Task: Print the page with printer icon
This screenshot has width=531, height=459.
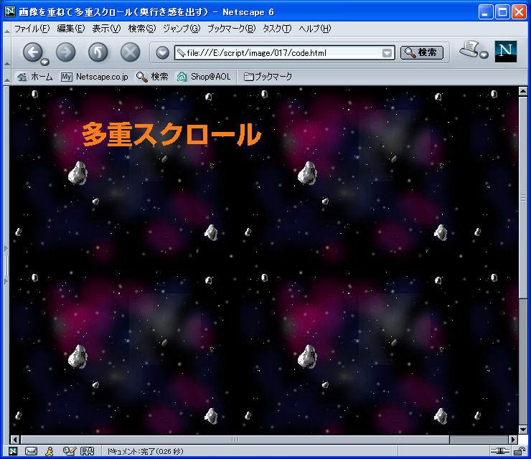Action: (470, 49)
